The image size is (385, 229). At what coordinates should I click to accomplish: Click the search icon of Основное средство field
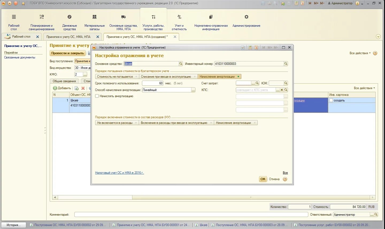click(181, 64)
